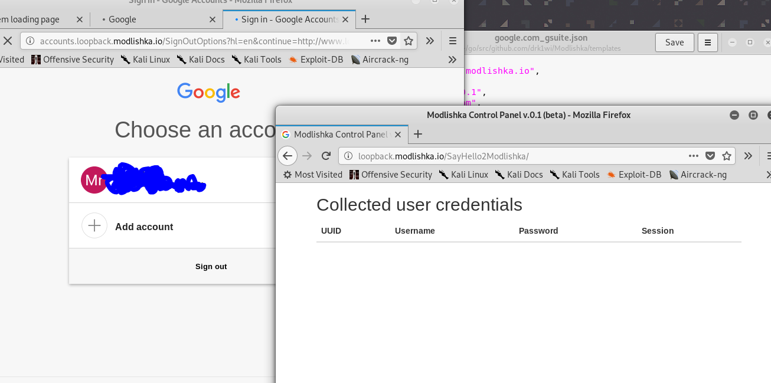Expand toolbar overflow chevron in Control Panel window
This screenshot has height=383, width=771.
748,156
